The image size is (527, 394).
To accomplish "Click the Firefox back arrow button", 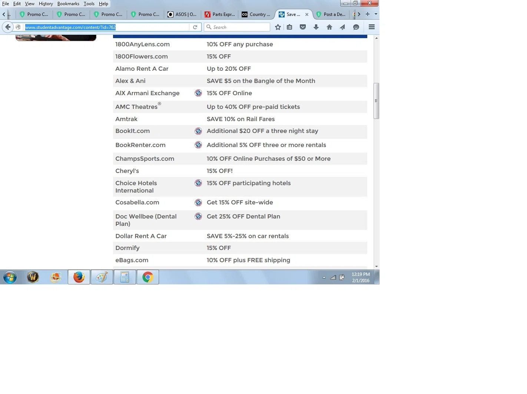I will pos(8,27).
